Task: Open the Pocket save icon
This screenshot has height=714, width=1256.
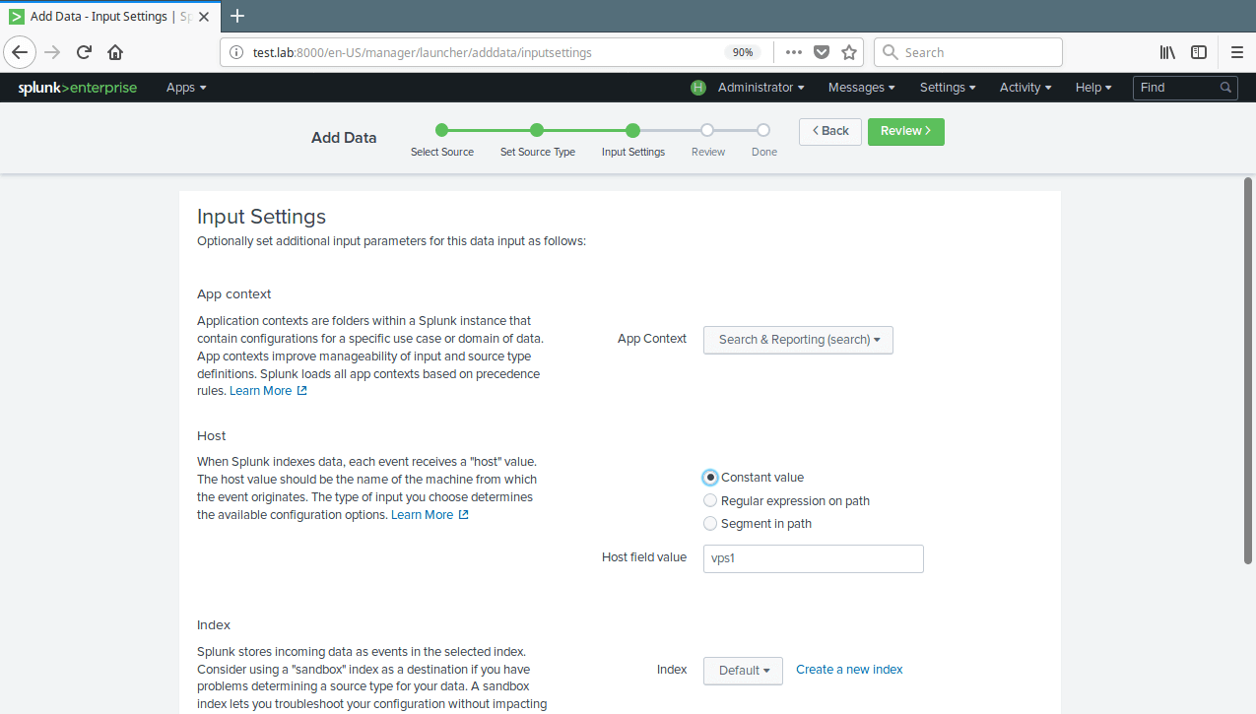Action: (822, 52)
